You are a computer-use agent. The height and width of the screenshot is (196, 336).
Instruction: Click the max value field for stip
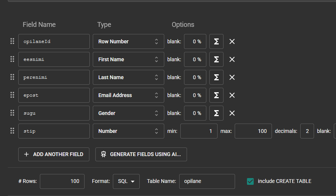(x=253, y=131)
